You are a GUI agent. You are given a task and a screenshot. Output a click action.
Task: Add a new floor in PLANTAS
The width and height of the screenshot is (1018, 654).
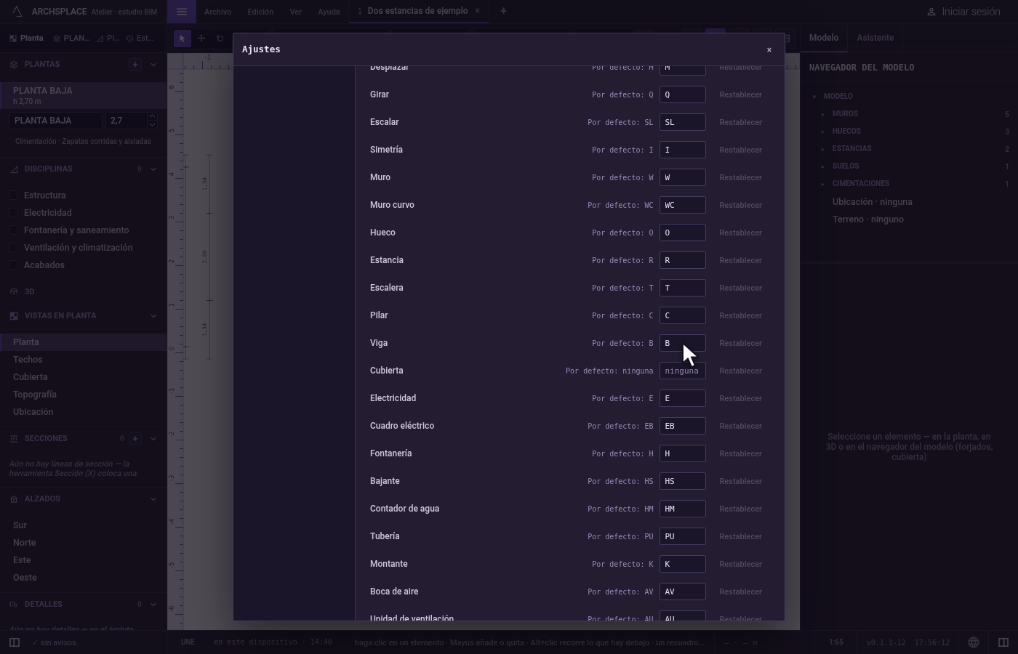click(x=135, y=64)
